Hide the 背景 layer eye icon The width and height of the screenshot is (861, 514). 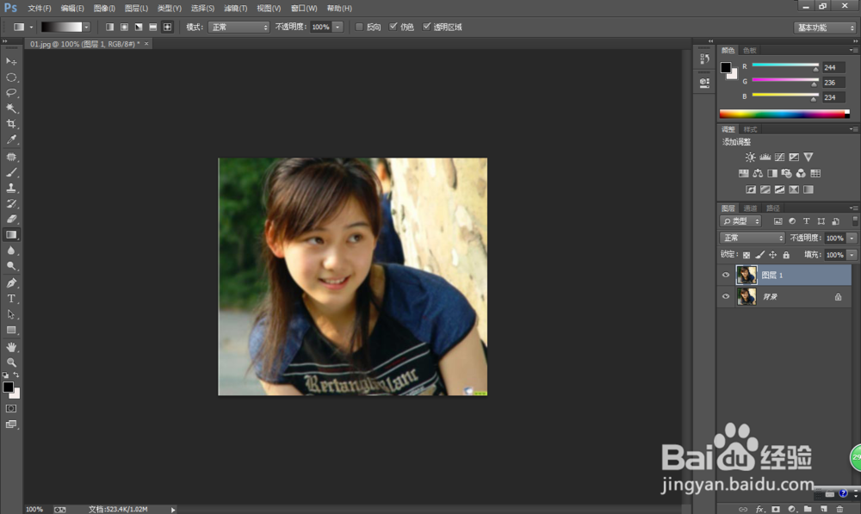(x=726, y=296)
